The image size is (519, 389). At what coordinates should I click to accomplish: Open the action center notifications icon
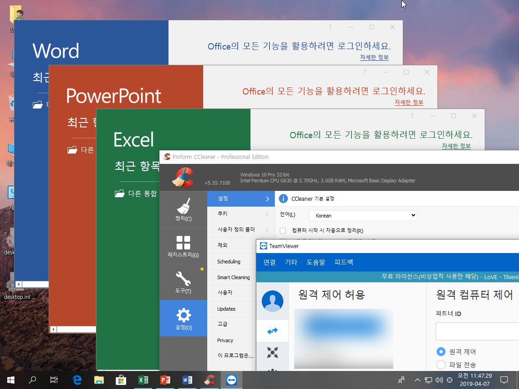point(504,380)
